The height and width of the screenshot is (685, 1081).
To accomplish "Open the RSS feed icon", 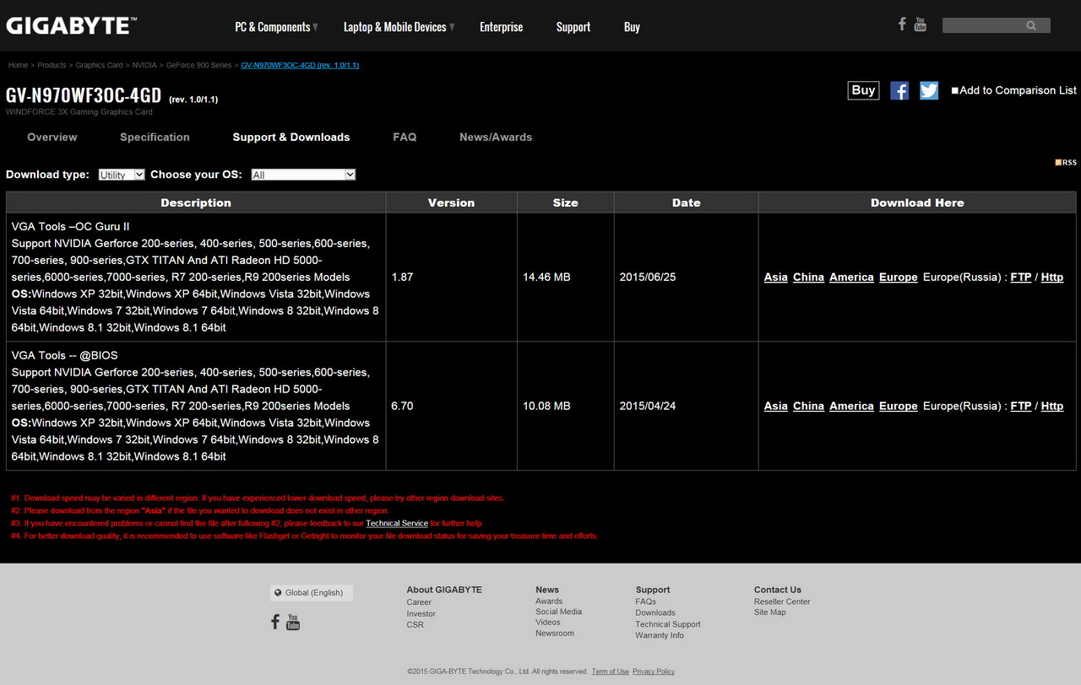I will pos(1066,162).
